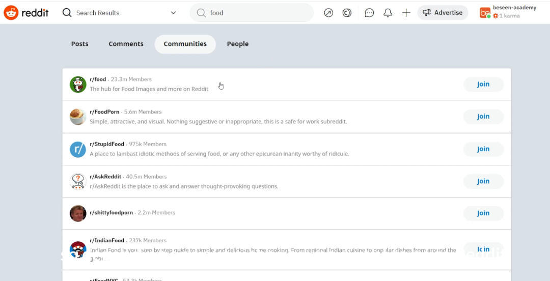Join the r/food community
Screen dimensions: 550x281
coord(483,85)
